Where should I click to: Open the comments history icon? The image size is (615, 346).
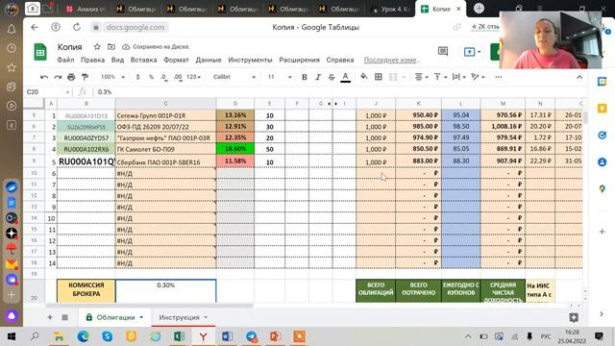tap(443, 51)
